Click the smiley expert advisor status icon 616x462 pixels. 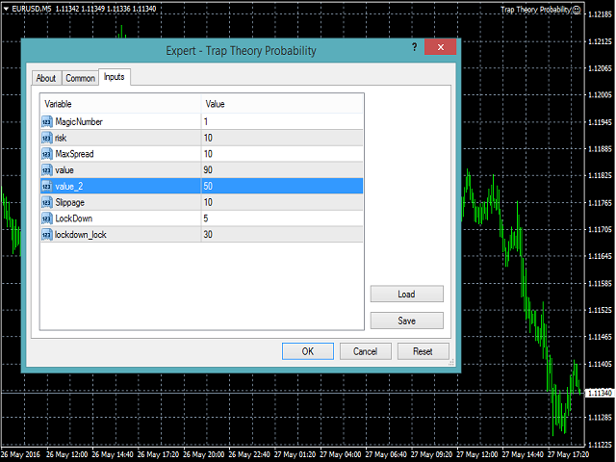tap(577, 10)
